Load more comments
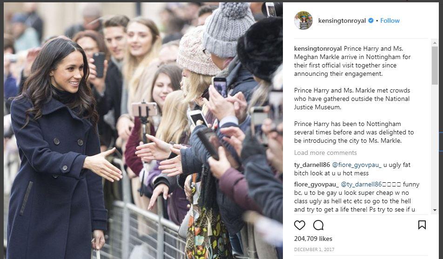This screenshot has width=443, height=259. tap(325, 153)
